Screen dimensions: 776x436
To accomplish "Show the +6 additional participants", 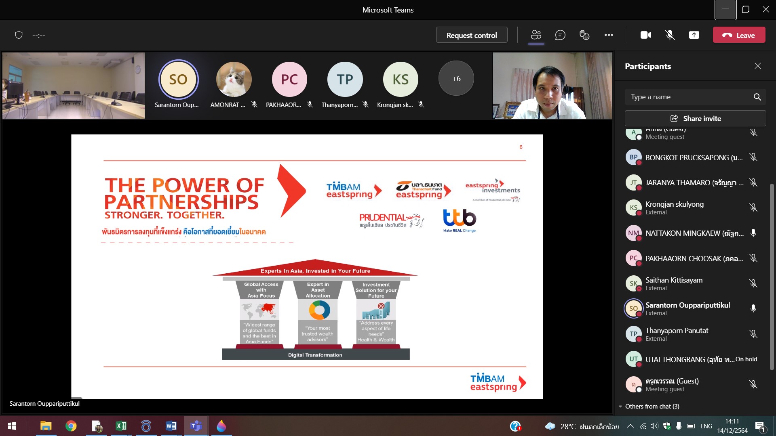I will coord(456,78).
